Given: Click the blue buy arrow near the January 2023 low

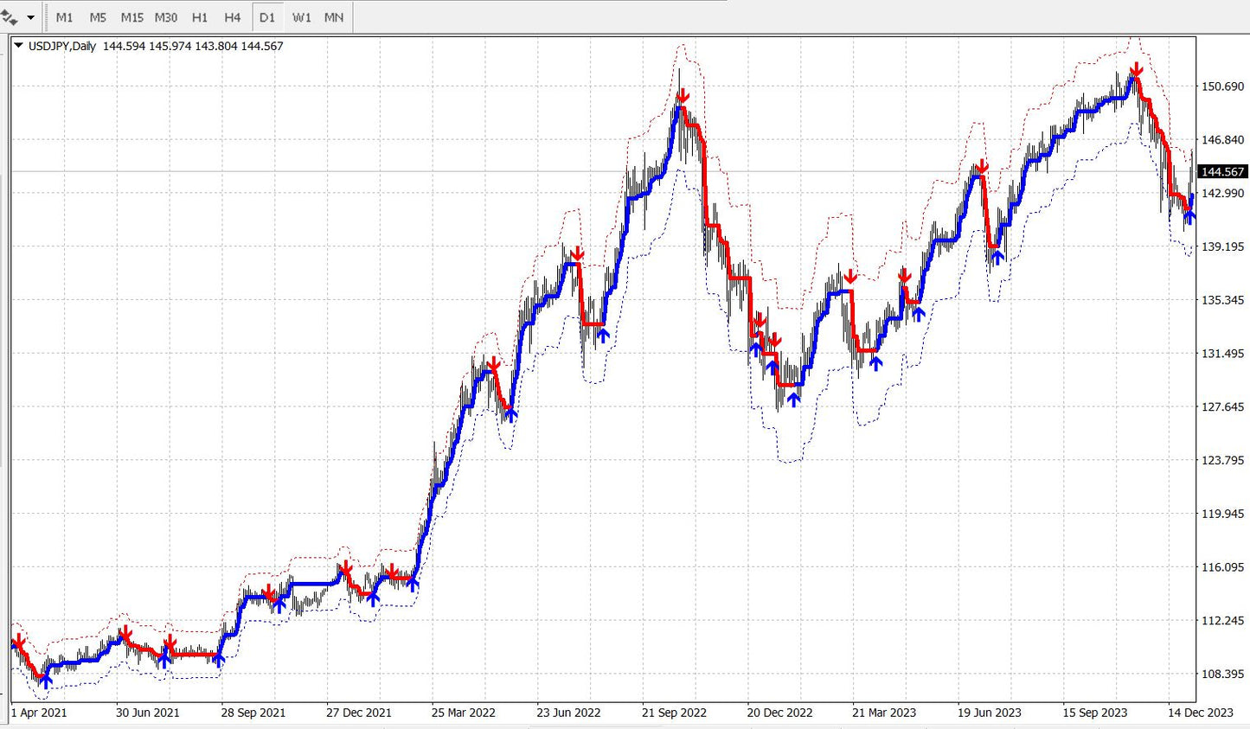Looking at the screenshot, I should pos(795,399).
